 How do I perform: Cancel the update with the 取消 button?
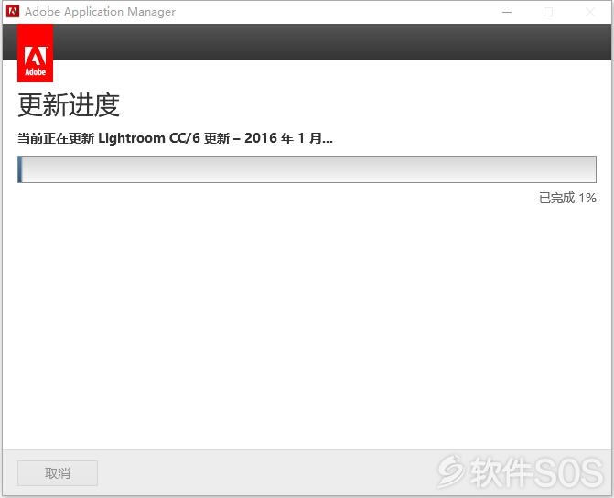click(58, 473)
